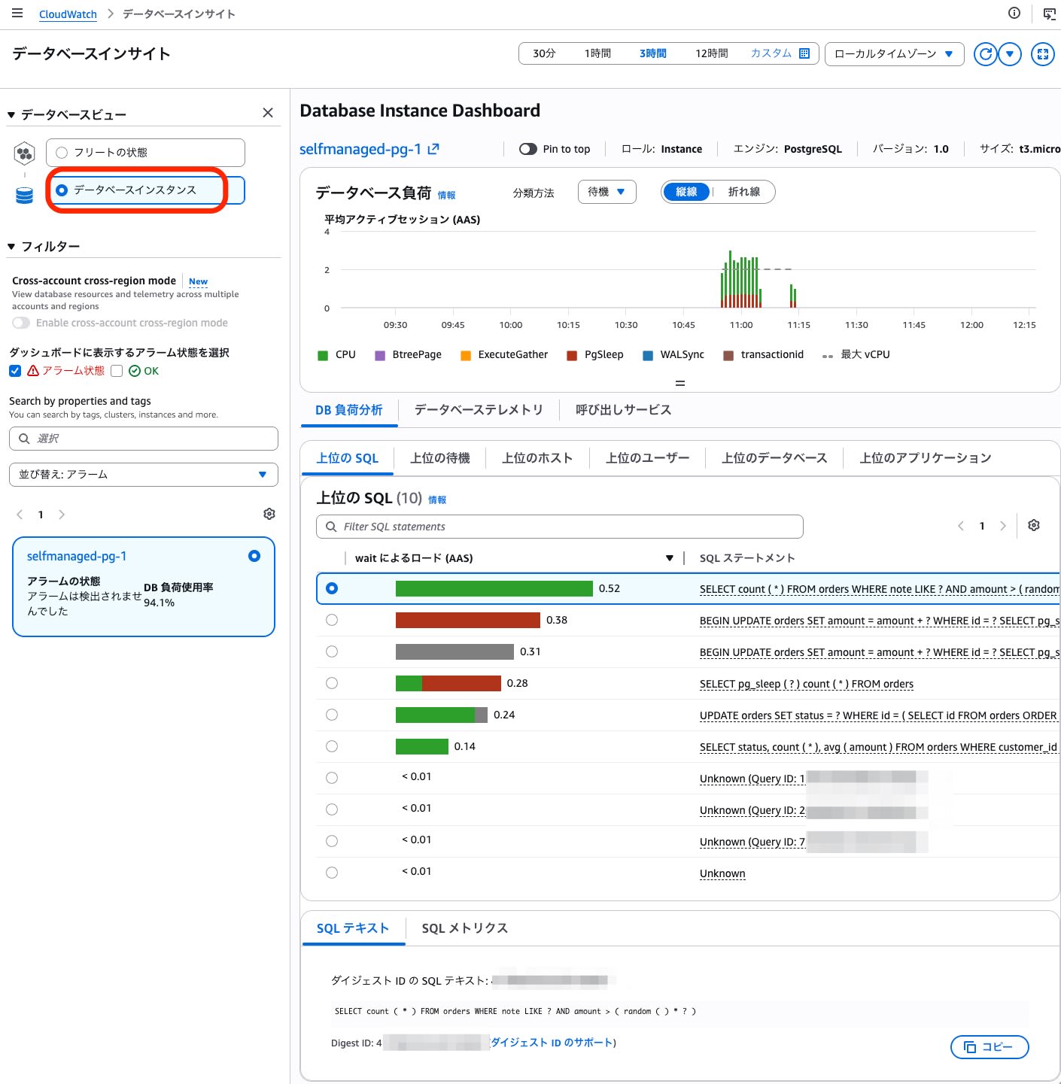The width and height of the screenshot is (1061, 1084).
Task: Open the digest ID support link
Action: coord(552,1043)
